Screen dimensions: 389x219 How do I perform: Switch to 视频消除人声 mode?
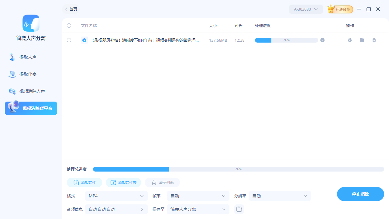click(31, 91)
